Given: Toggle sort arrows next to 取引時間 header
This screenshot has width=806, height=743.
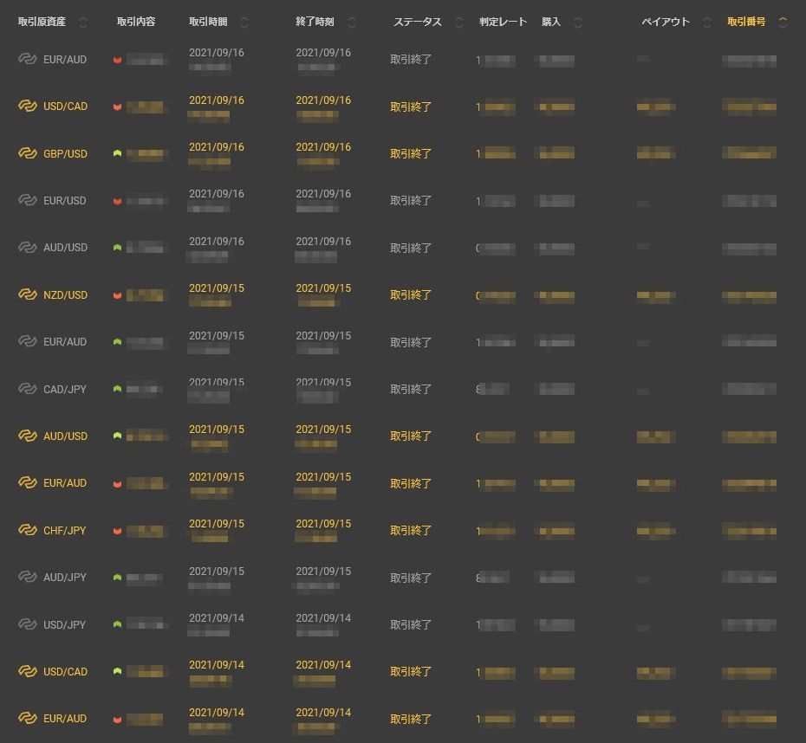Looking at the screenshot, I should (244, 23).
